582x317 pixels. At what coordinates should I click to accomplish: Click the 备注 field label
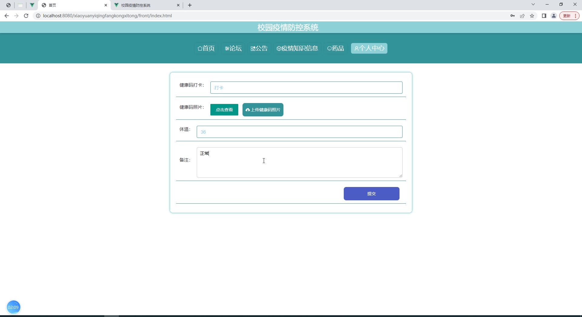pos(185,160)
